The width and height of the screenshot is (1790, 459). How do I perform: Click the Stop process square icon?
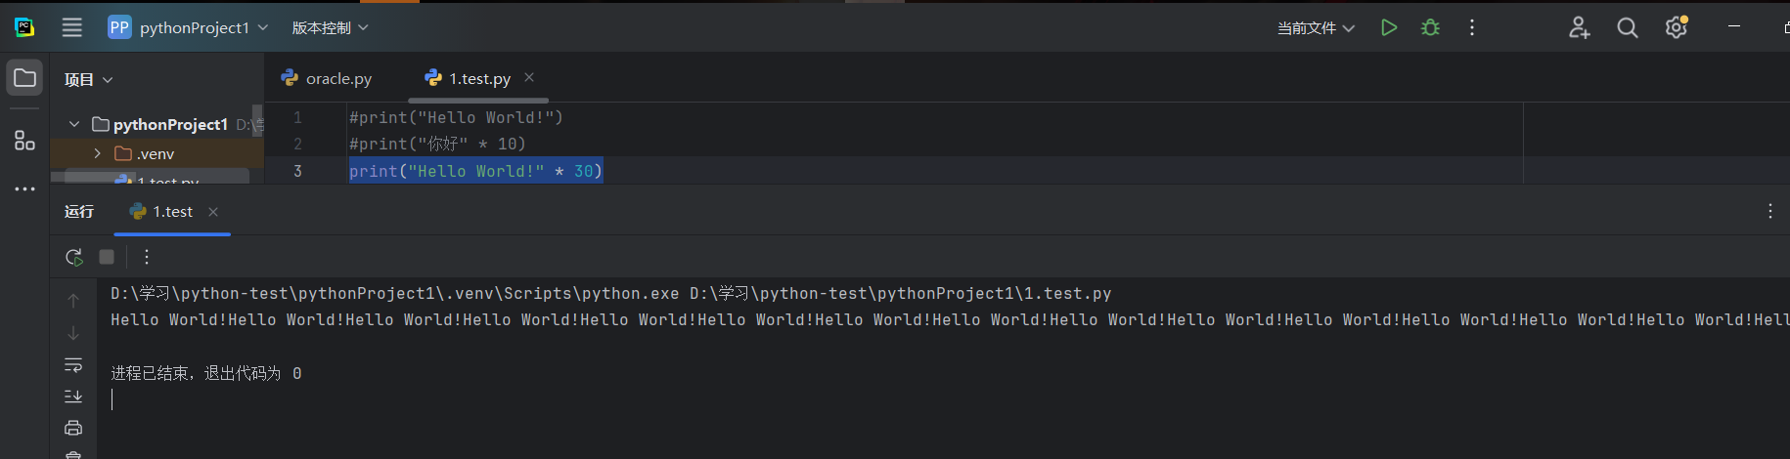click(x=107, y=257)
